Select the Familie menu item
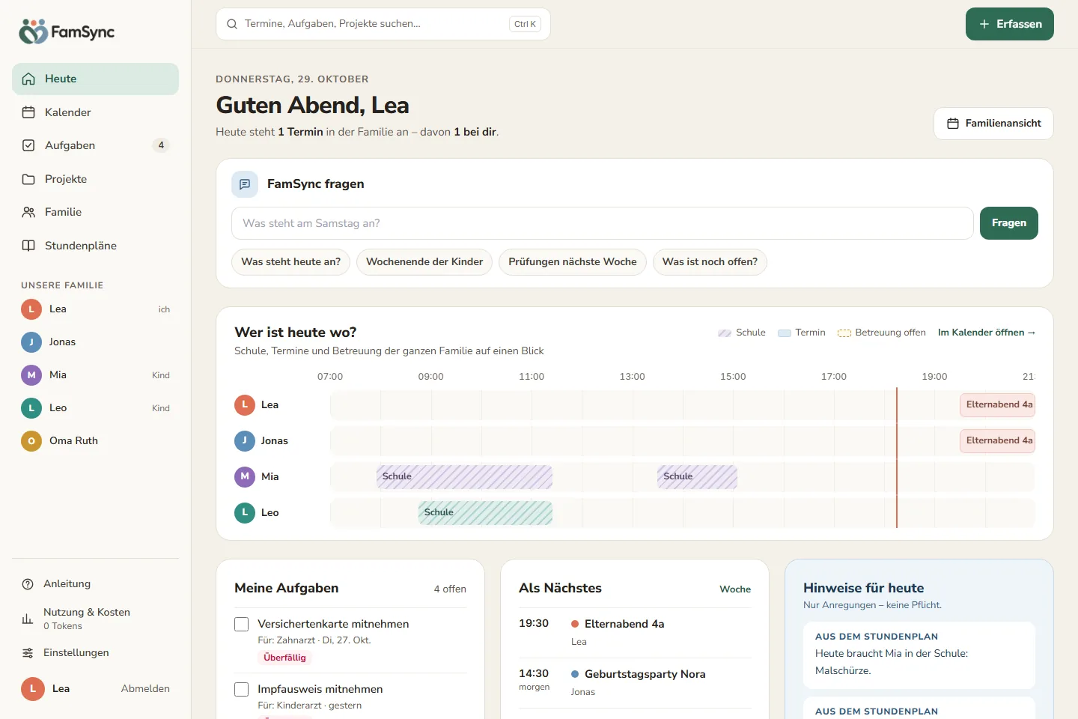Screen dimensions: 1078x719 (x=95, y=212)
